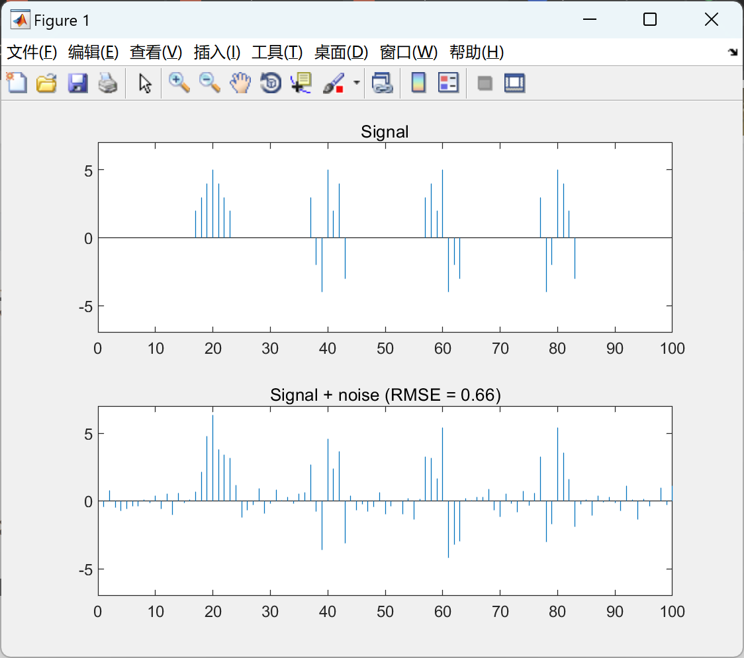Click the 'Signal' plot title
The height and width of the screenshot is (658, 744).
point(385,132)
